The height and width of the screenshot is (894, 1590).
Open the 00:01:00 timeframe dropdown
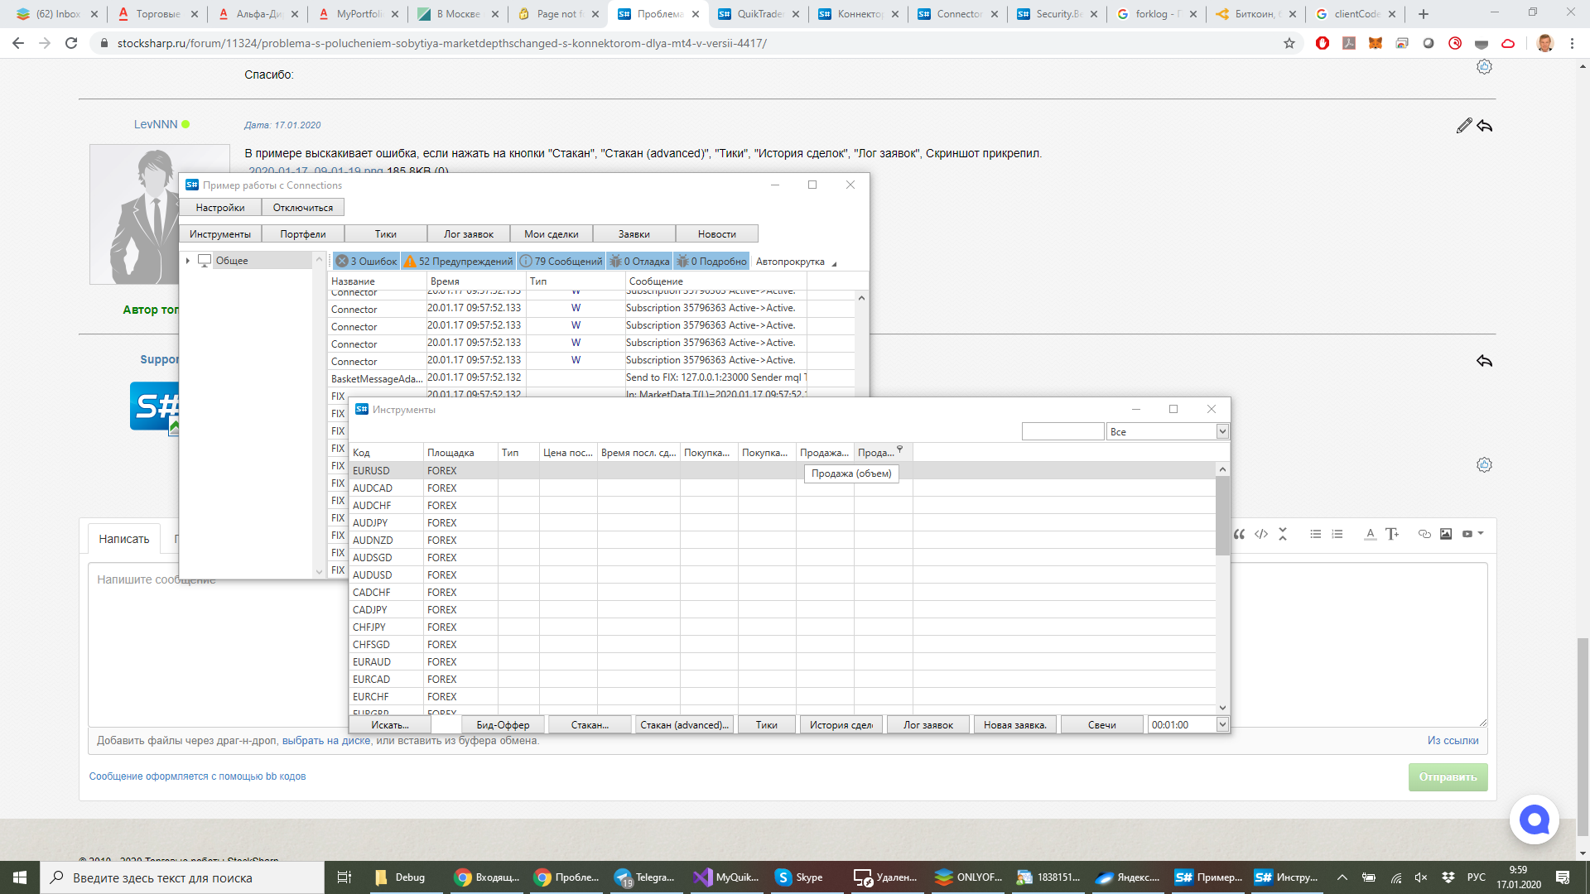coord(1221,724)
